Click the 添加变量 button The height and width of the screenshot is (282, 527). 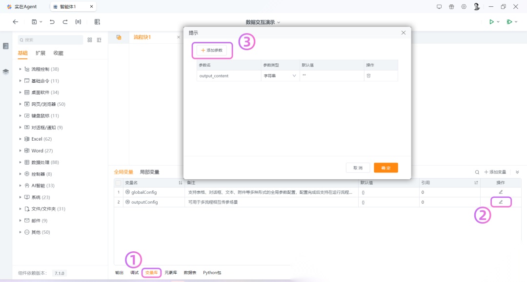click(495, 172)
